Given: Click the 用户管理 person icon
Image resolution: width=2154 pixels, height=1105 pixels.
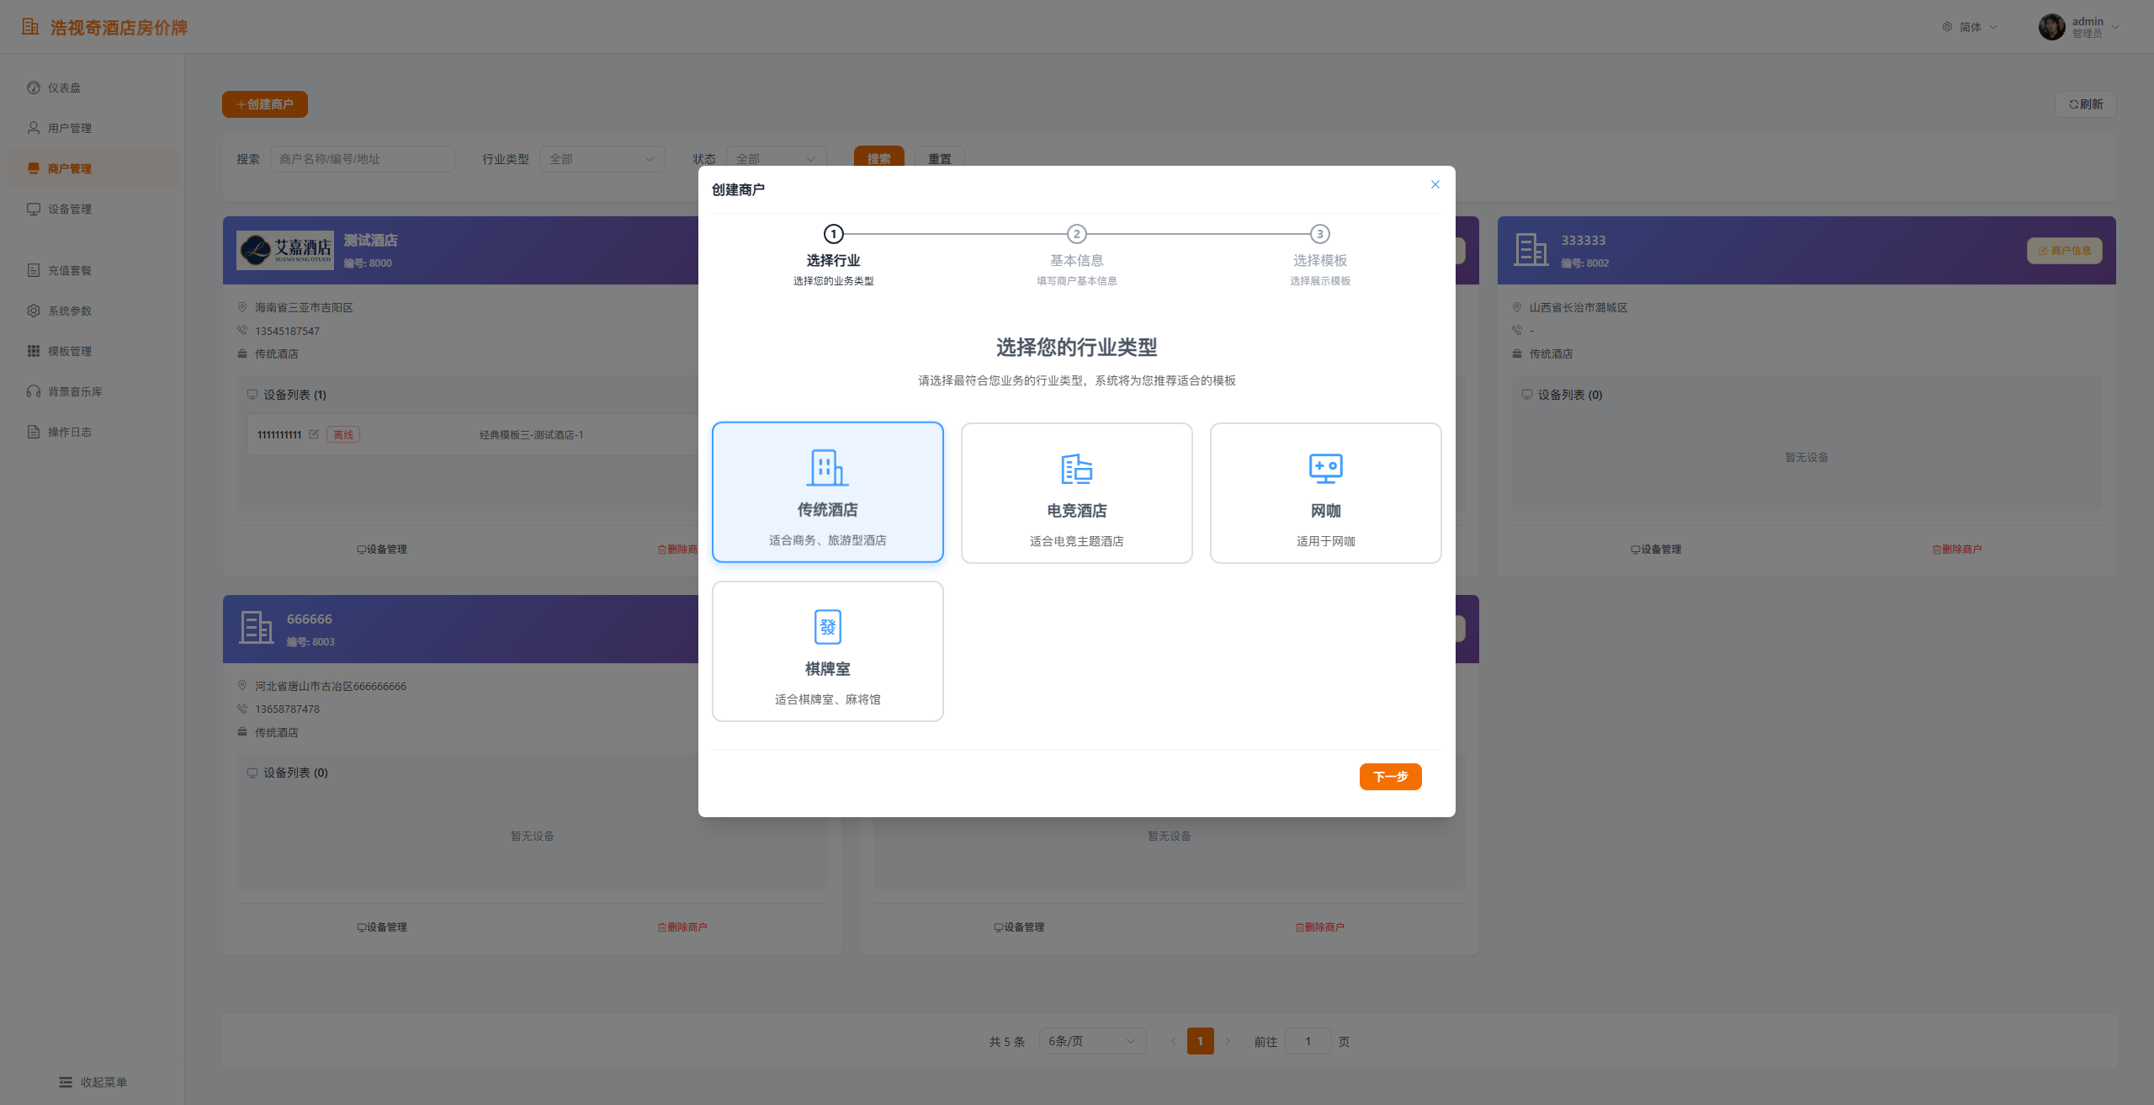Looking at the screenshot, I should tap(34, 128).
